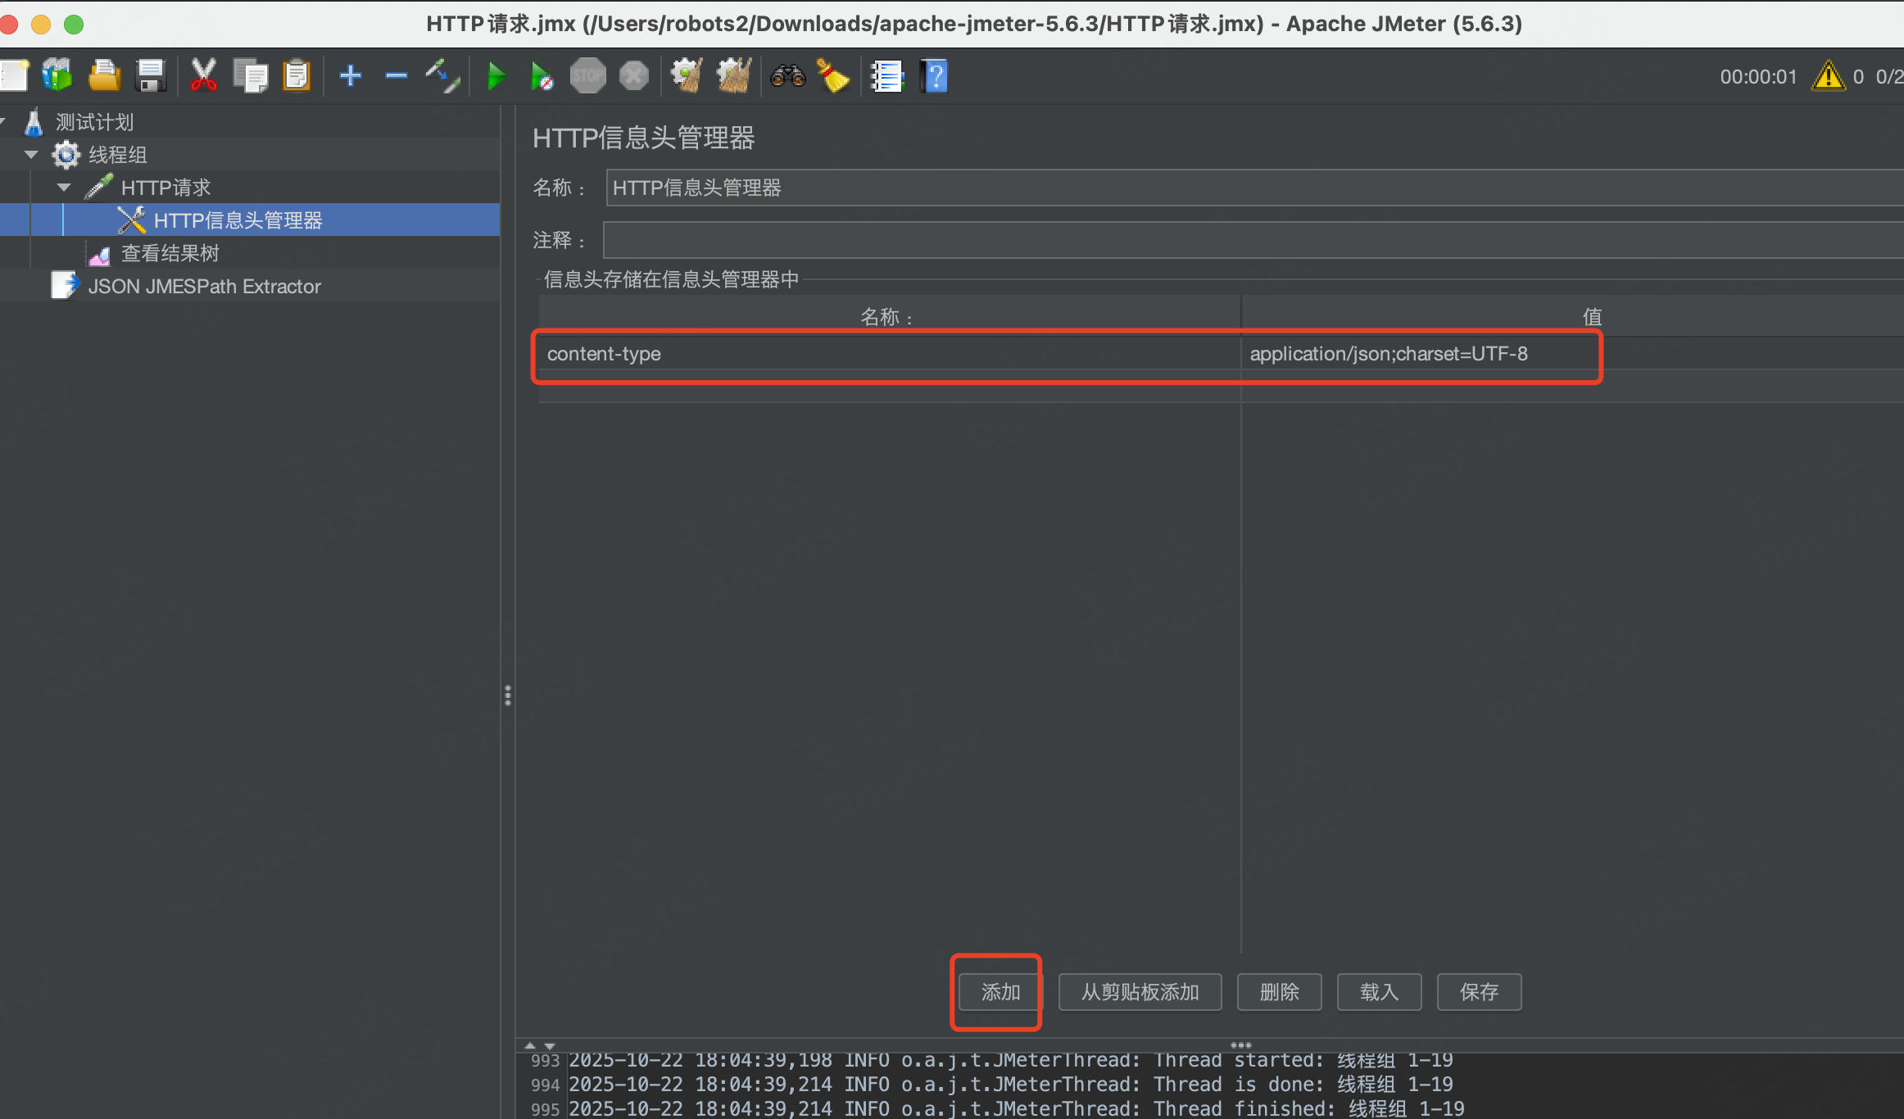Viewport: 1904px width, 1119px height.
Task: Click the 添加 button
Action: [1000, 992]
